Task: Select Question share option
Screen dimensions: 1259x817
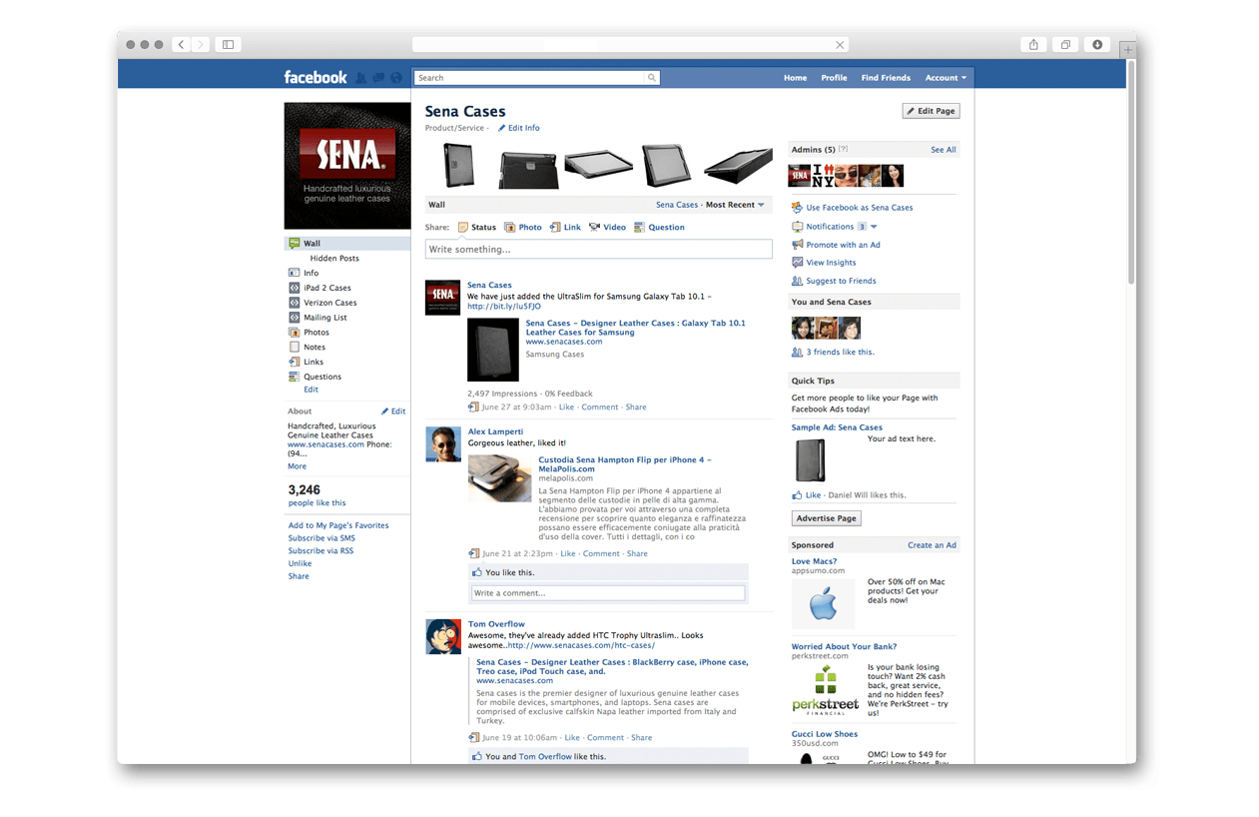Action: coord(660,227)
